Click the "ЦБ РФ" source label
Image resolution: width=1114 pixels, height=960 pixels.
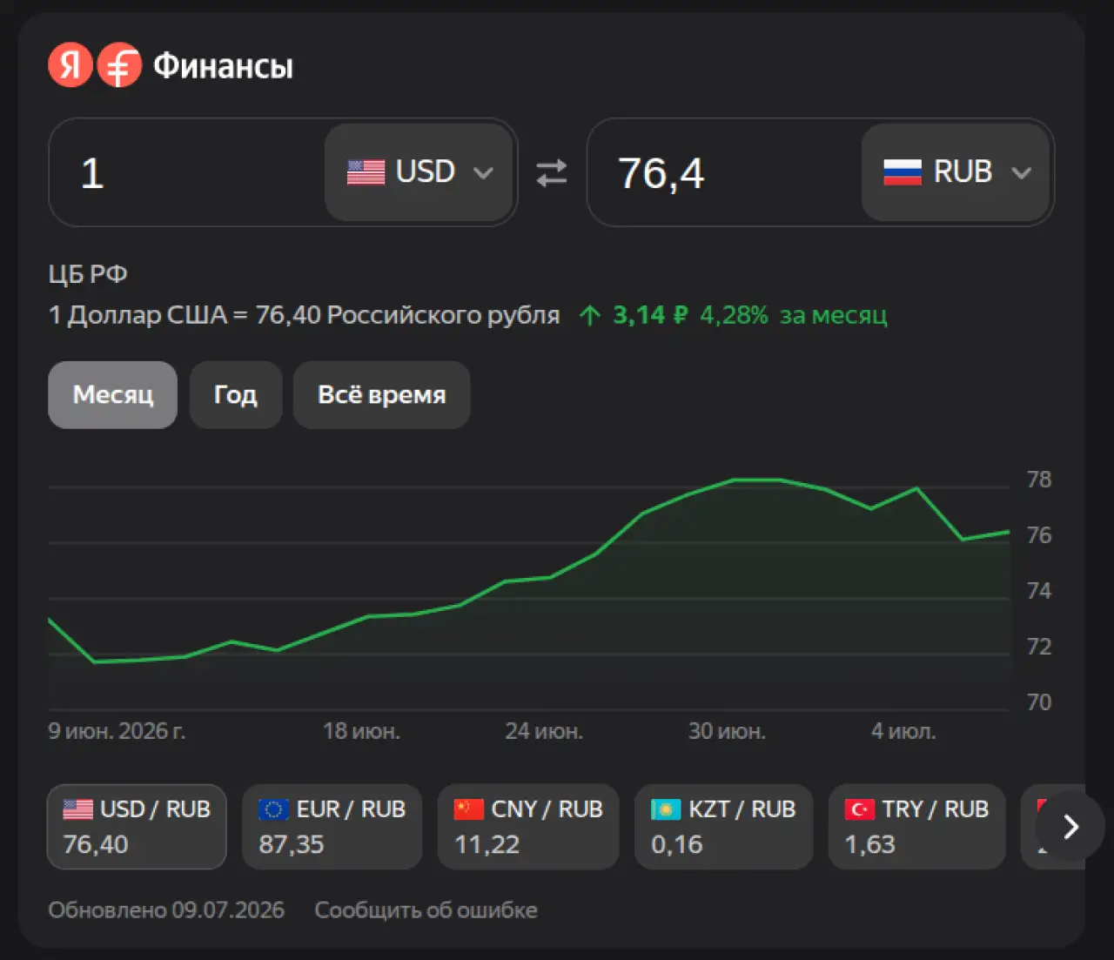coord(88,274)
